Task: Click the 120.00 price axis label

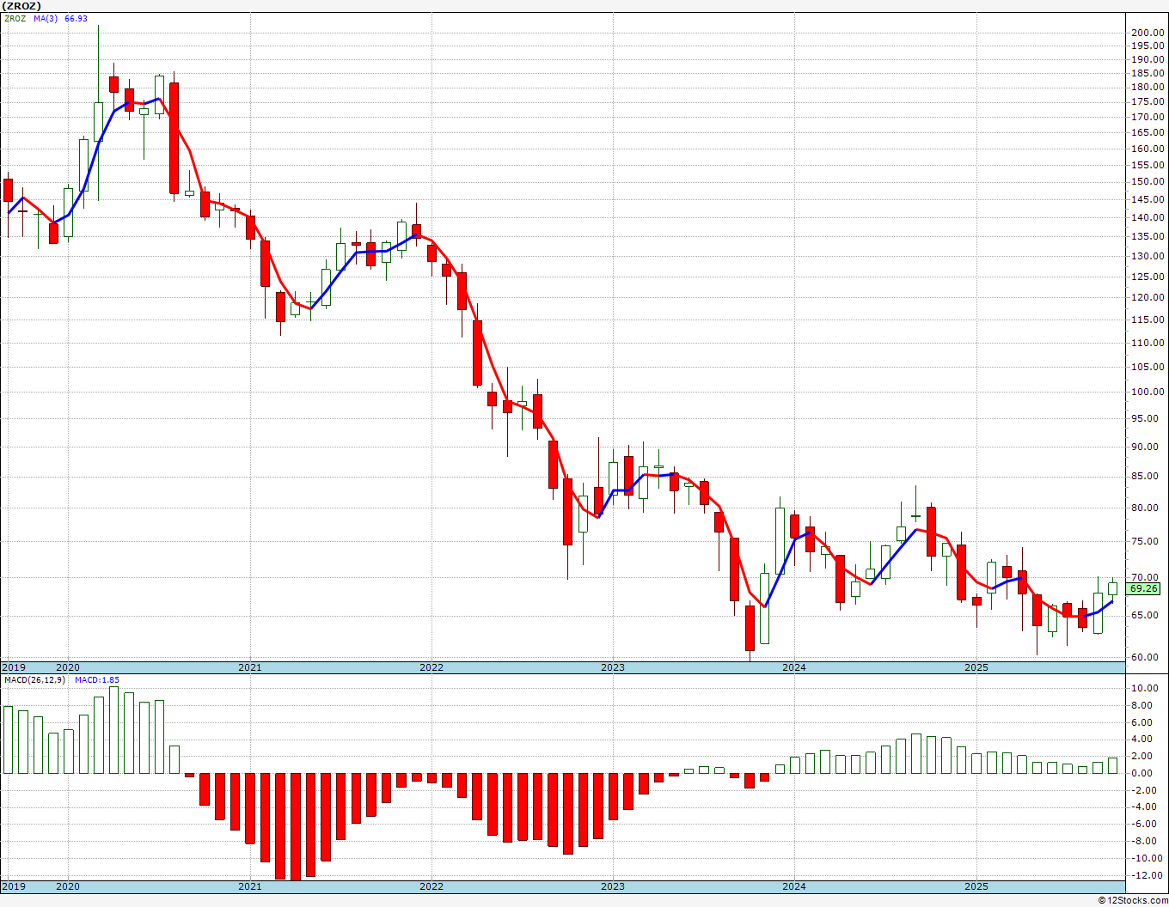Action: coord(1148,298)
